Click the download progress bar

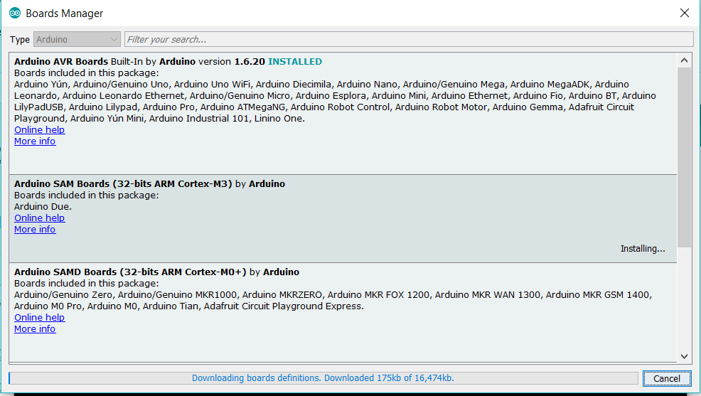[x=323, y=378]
